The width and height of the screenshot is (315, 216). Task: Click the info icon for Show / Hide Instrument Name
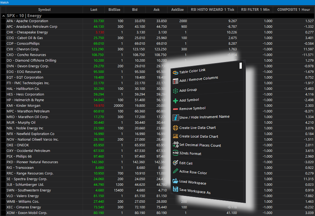pyautogui.click(x=175, y=118)
